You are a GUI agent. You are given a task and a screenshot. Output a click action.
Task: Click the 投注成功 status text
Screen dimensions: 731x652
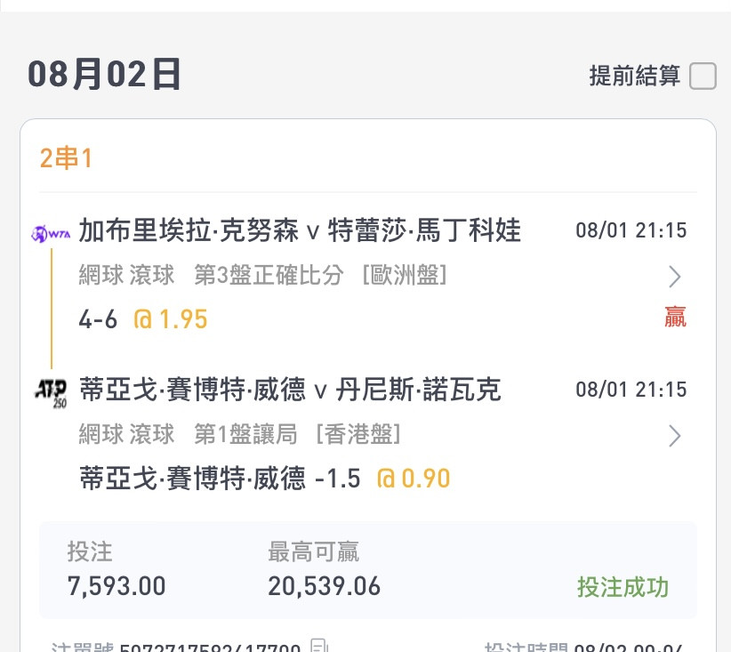[623, 587]
